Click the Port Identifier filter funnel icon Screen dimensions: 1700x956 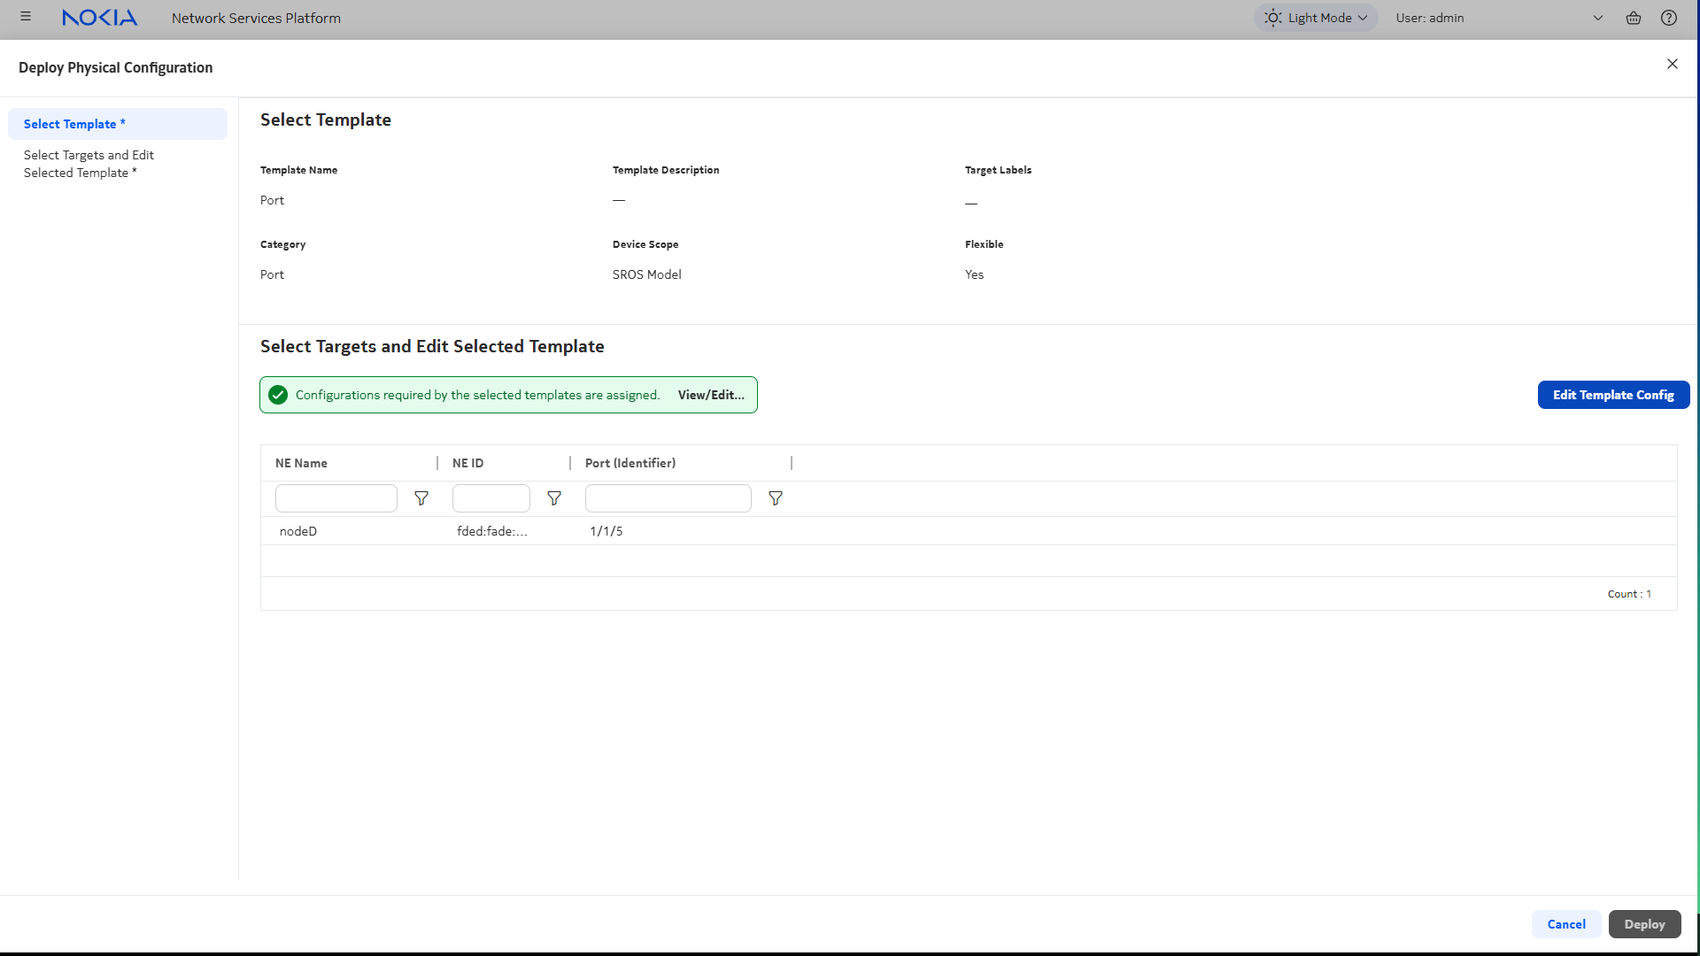coord(776,498)
